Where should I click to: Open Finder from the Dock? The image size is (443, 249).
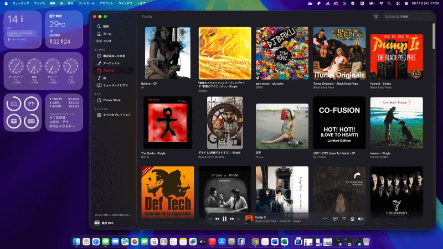[x=76, y=242]
